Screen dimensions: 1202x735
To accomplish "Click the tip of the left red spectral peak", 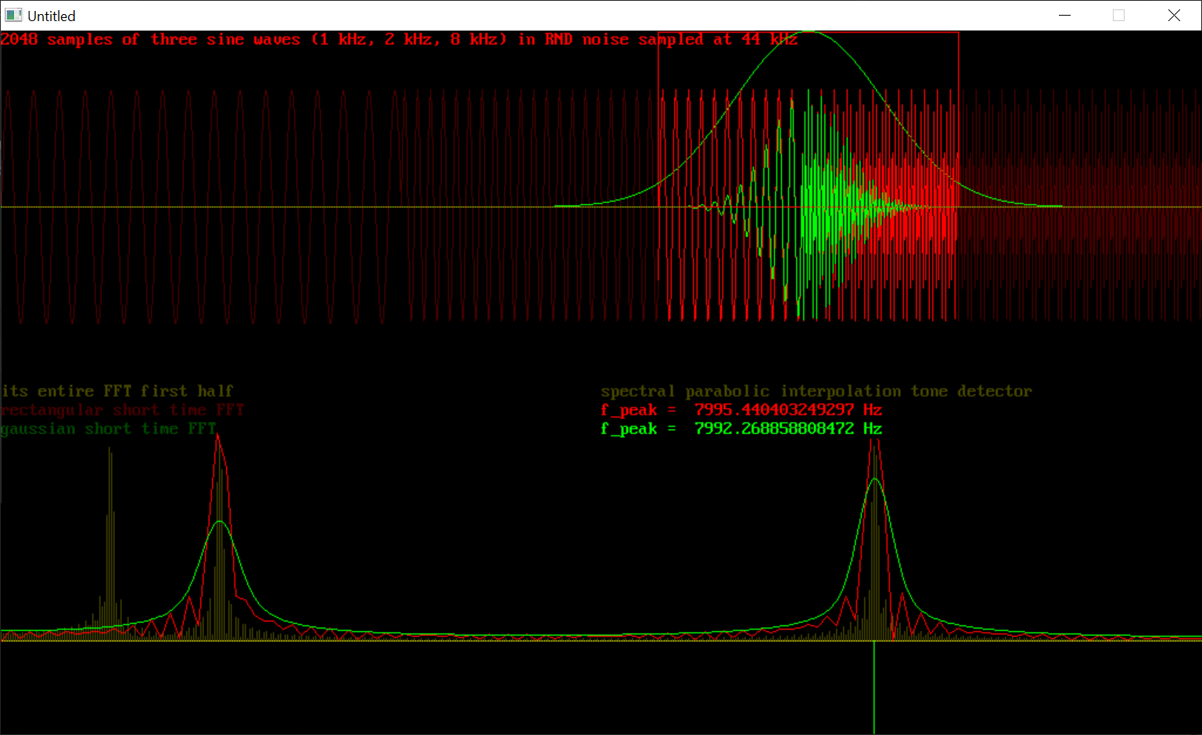I will click(x=217, y=436).
